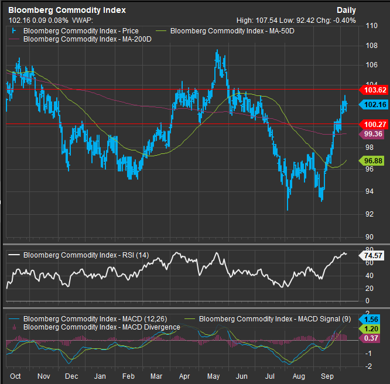Click the red horizontal resistance line

point(176,90)
